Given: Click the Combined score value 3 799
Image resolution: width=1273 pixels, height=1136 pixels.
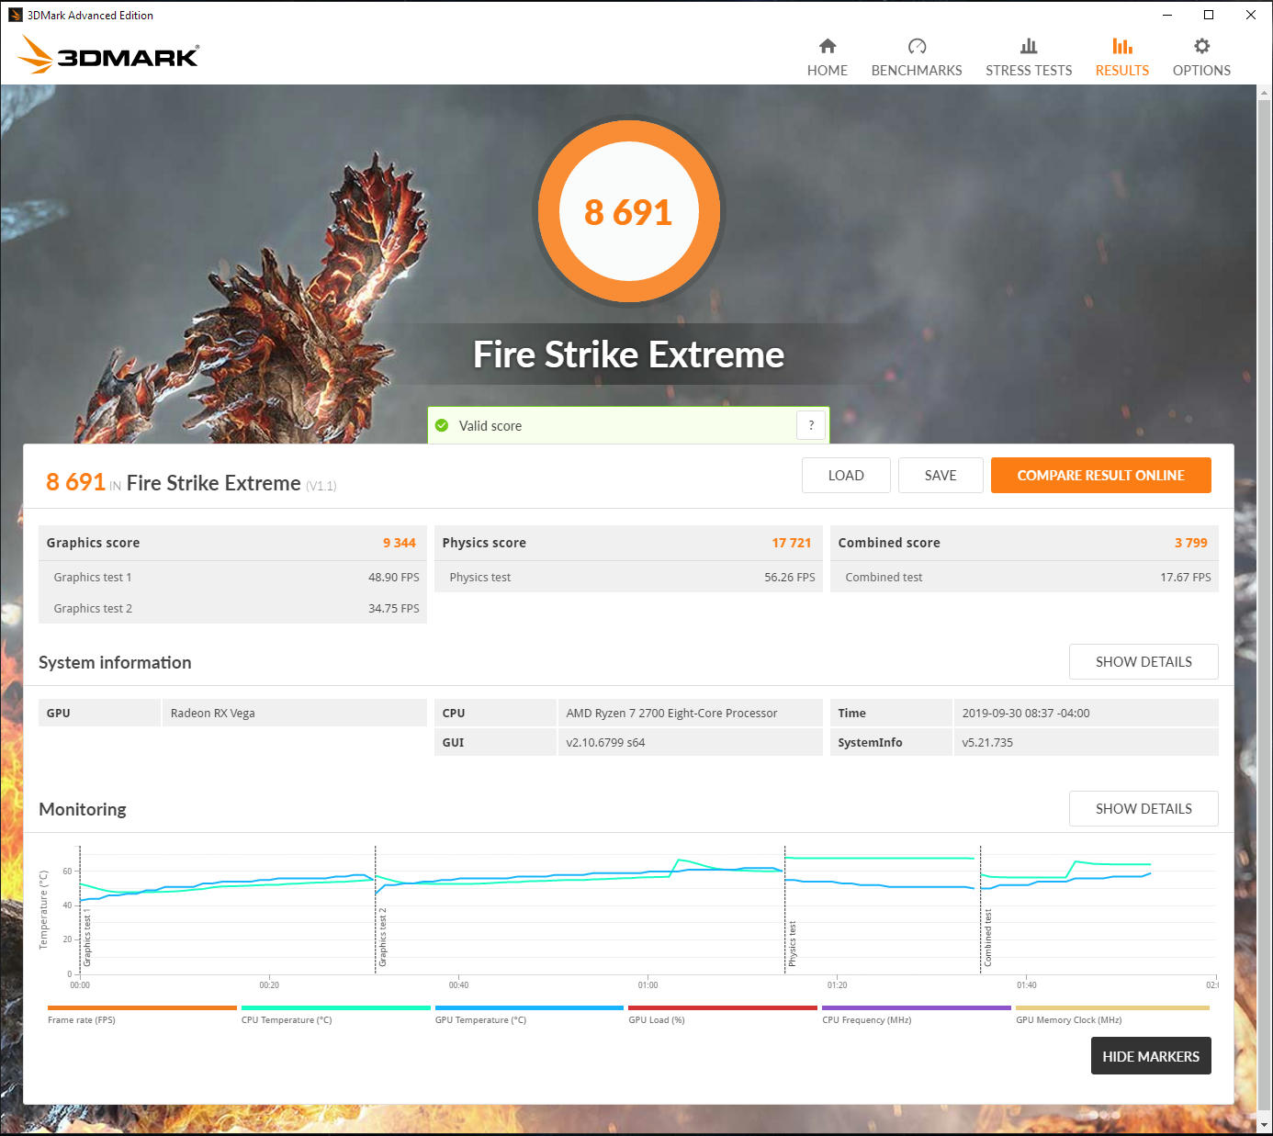Looking at the screenshot, I should 1191,543.
